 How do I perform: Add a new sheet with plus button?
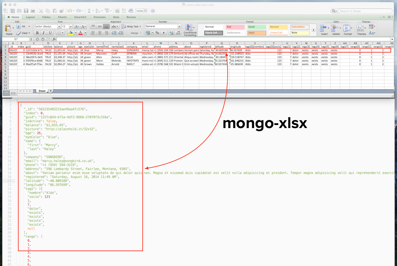[51, 91]
